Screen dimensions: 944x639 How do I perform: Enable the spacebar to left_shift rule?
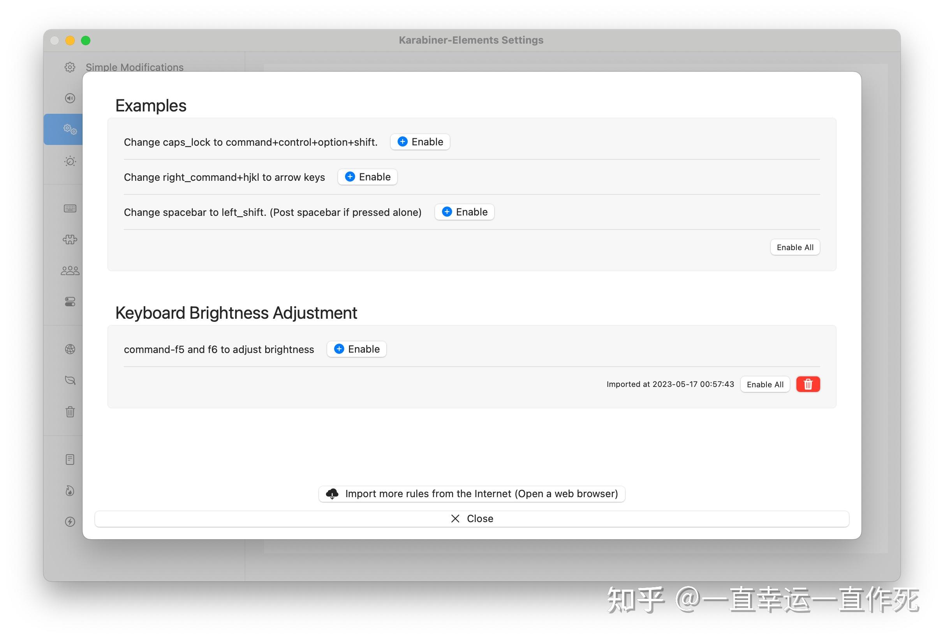464,212
